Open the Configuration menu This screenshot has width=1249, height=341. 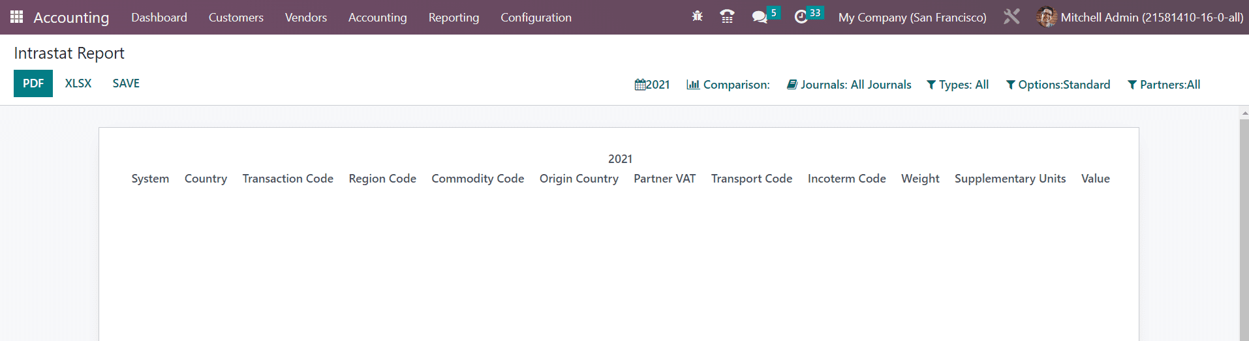536,18
